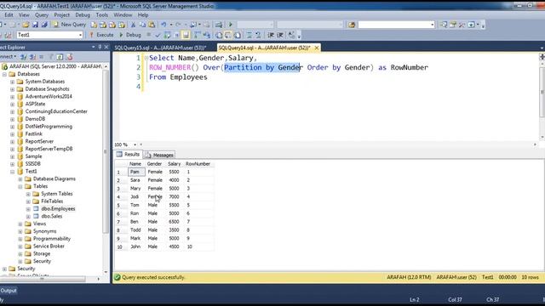Open the Connect dropdown in Object Explorer

coord(8,57)
